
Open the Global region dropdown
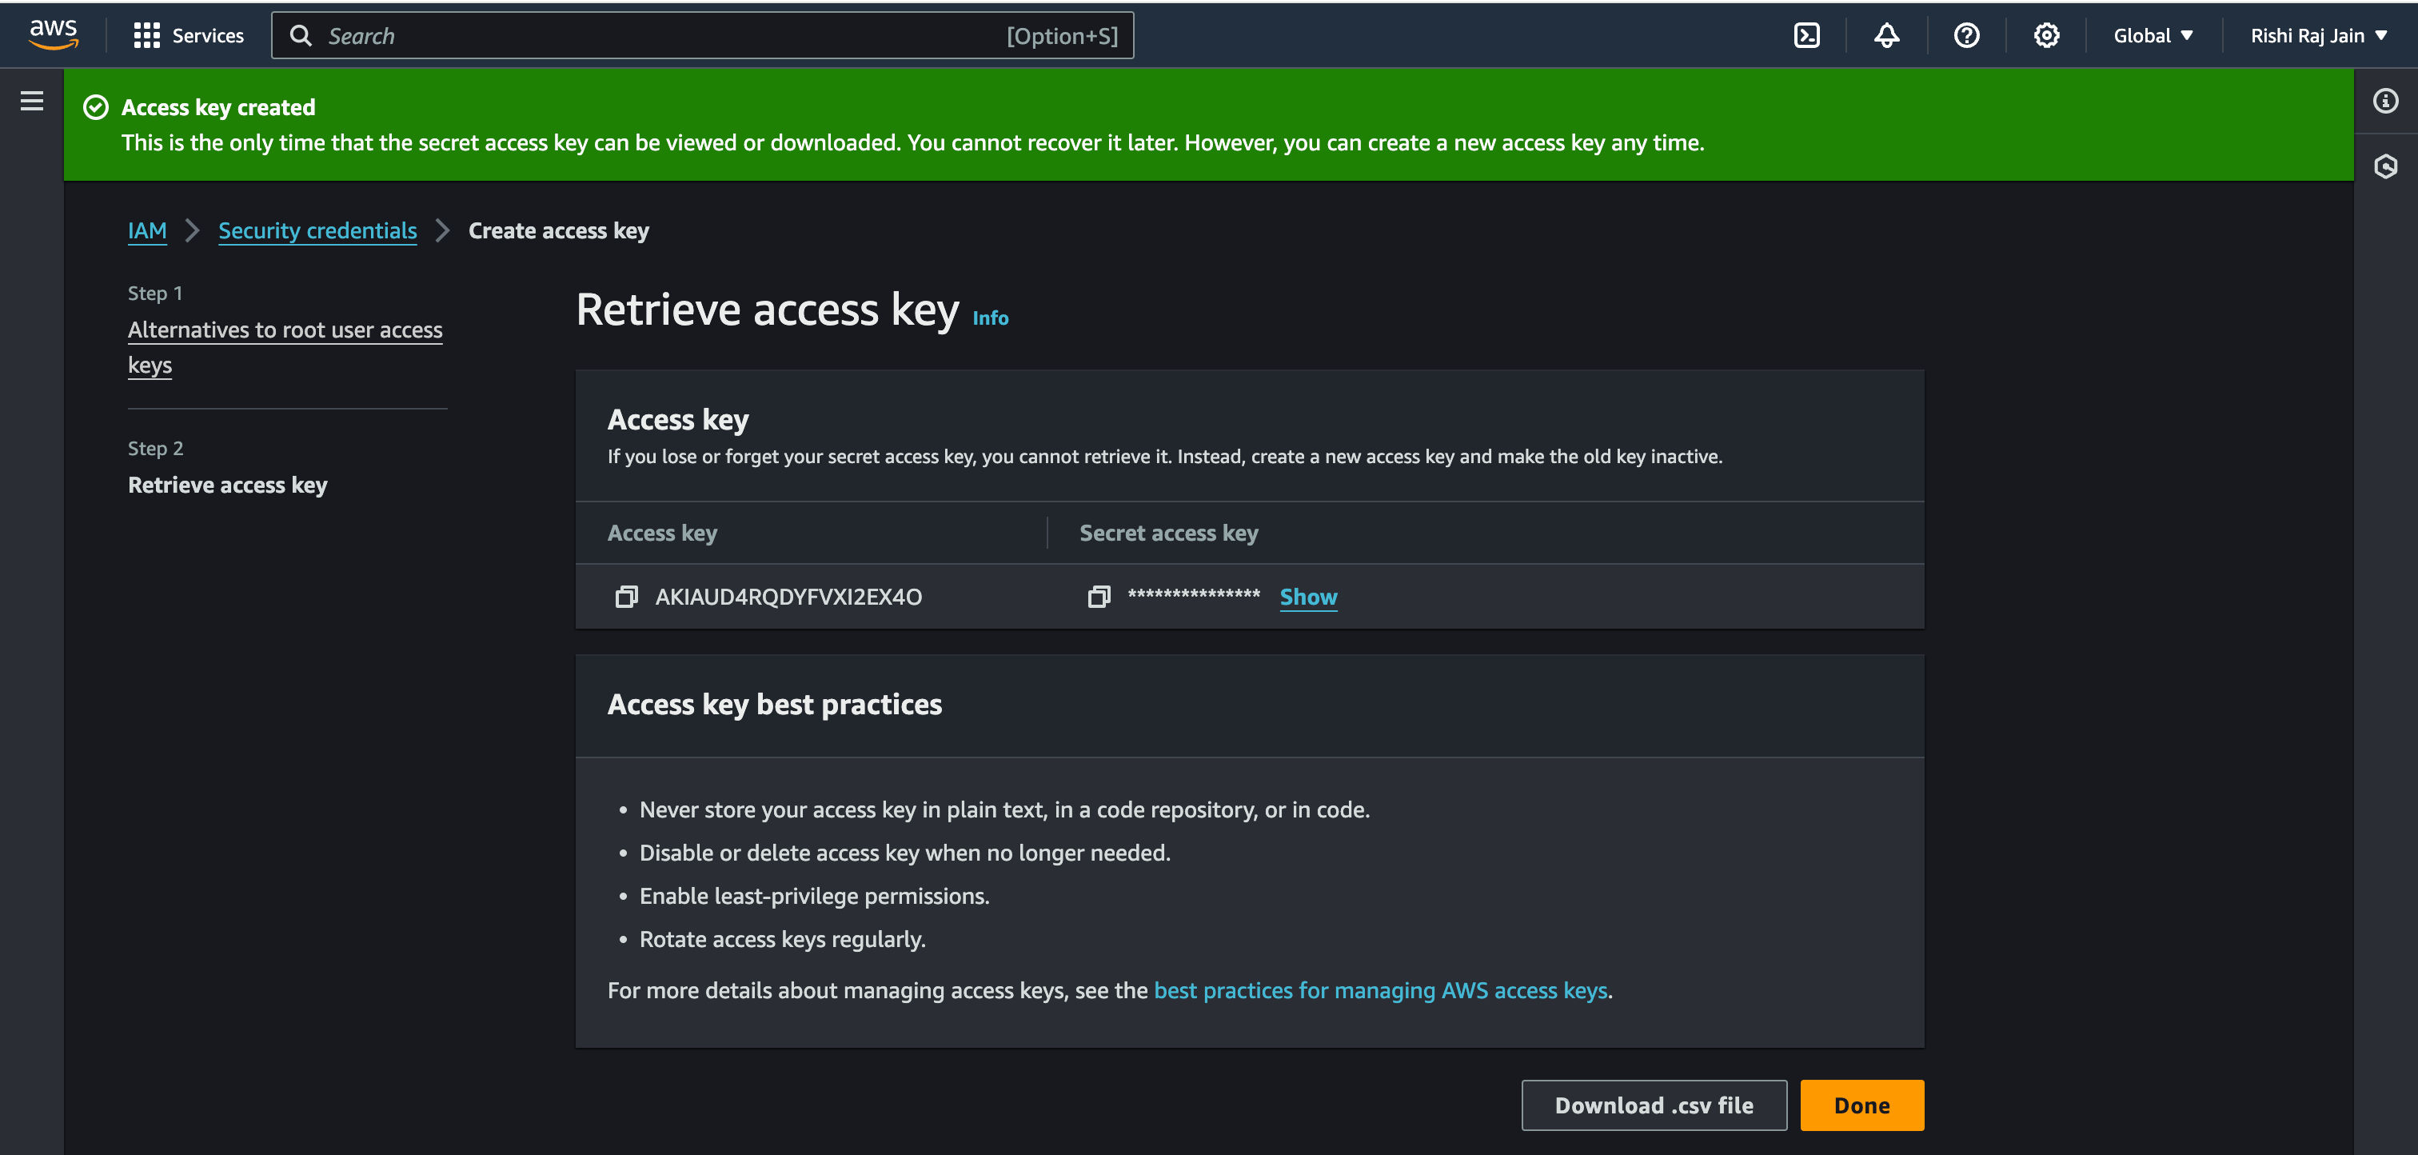(x=2153, y=34)
